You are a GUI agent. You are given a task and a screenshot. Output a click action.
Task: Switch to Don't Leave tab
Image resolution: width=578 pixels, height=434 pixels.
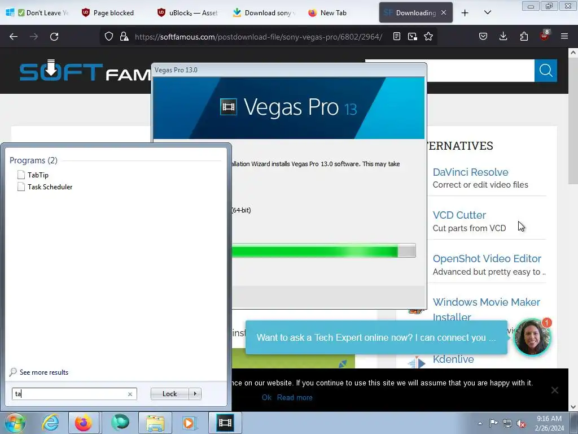tap(43, 13)
